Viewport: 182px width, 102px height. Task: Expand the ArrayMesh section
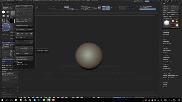tap(166, 35)
